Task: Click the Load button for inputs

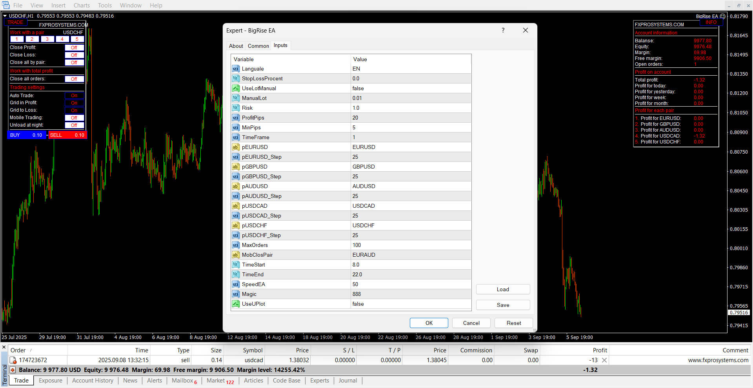Action: click(x=503, y=289)
